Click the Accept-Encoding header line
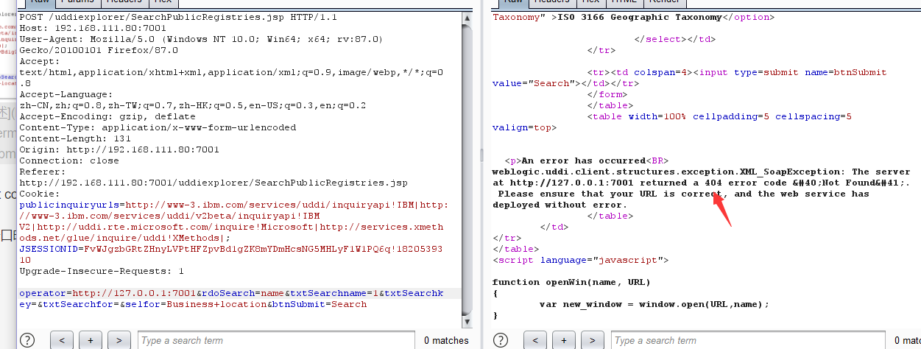 pos(107,116)
